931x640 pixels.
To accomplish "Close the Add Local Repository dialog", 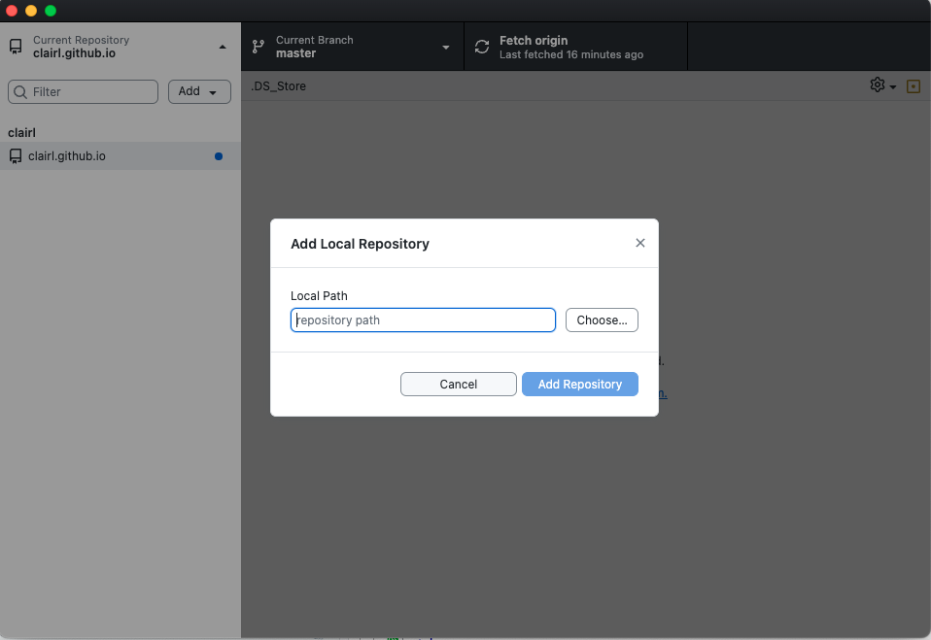I will (x=640, y=243).
